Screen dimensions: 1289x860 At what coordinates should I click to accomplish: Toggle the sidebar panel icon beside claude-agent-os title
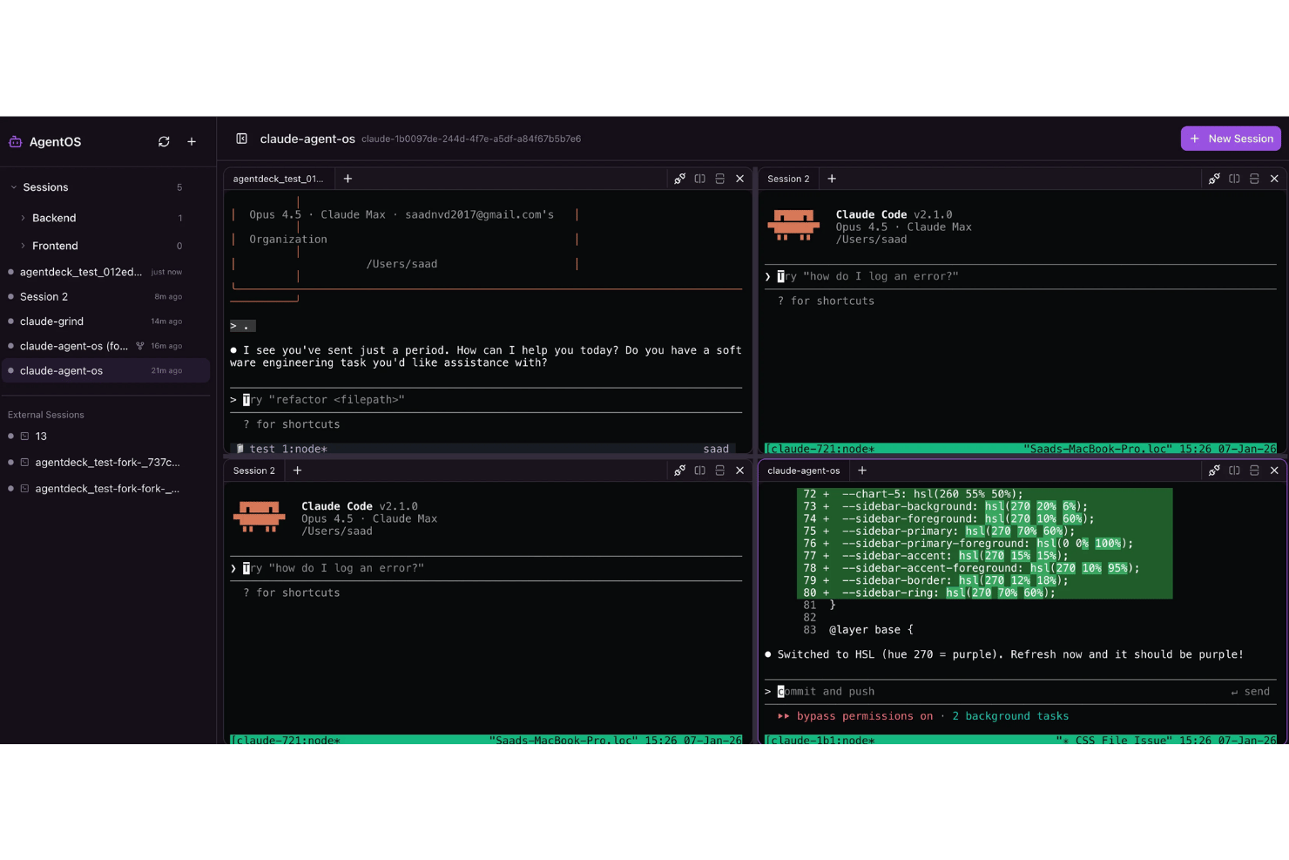242,139
